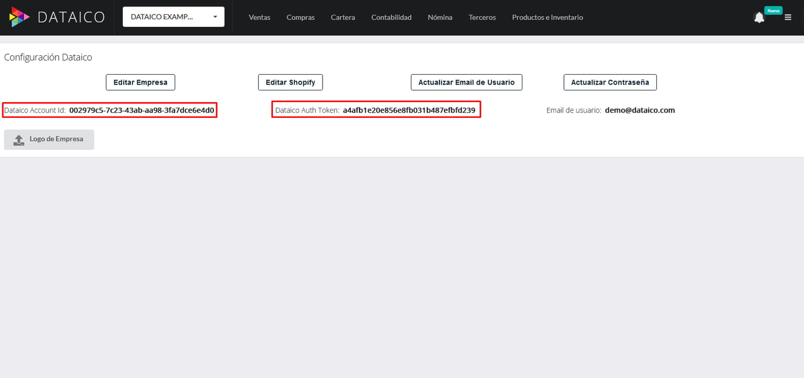Click the Editar Empresa button
Image resolution: width=804 pixels, height=378 pixels.
pos(140,82)
